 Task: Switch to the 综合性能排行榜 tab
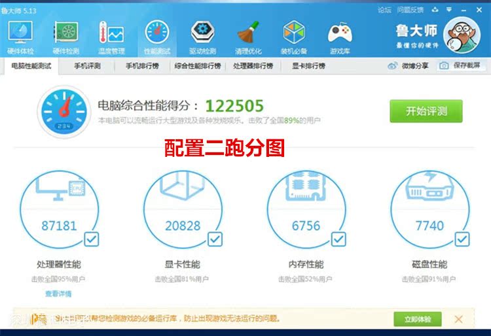point(198,66)
